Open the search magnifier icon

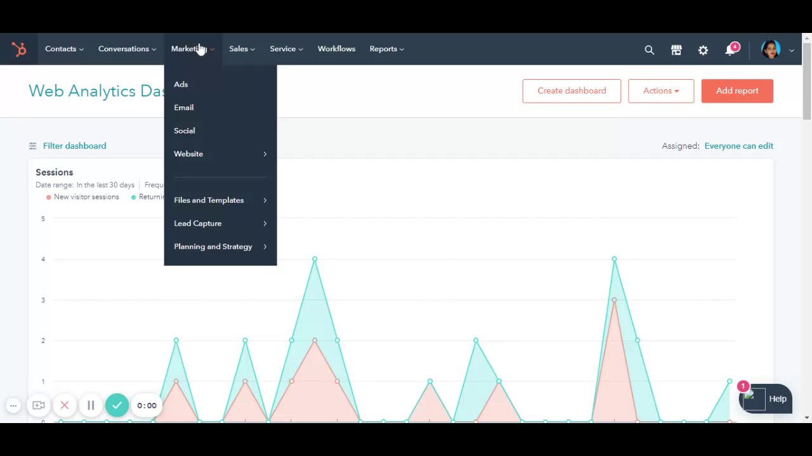(649, 49)
